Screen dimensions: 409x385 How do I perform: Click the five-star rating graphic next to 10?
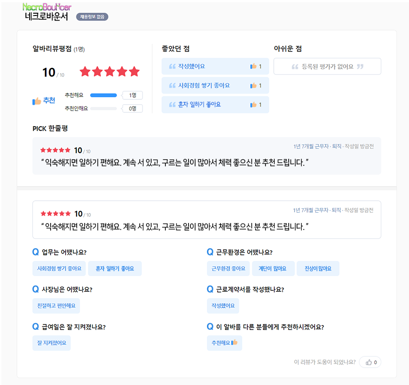coord(110,71)
